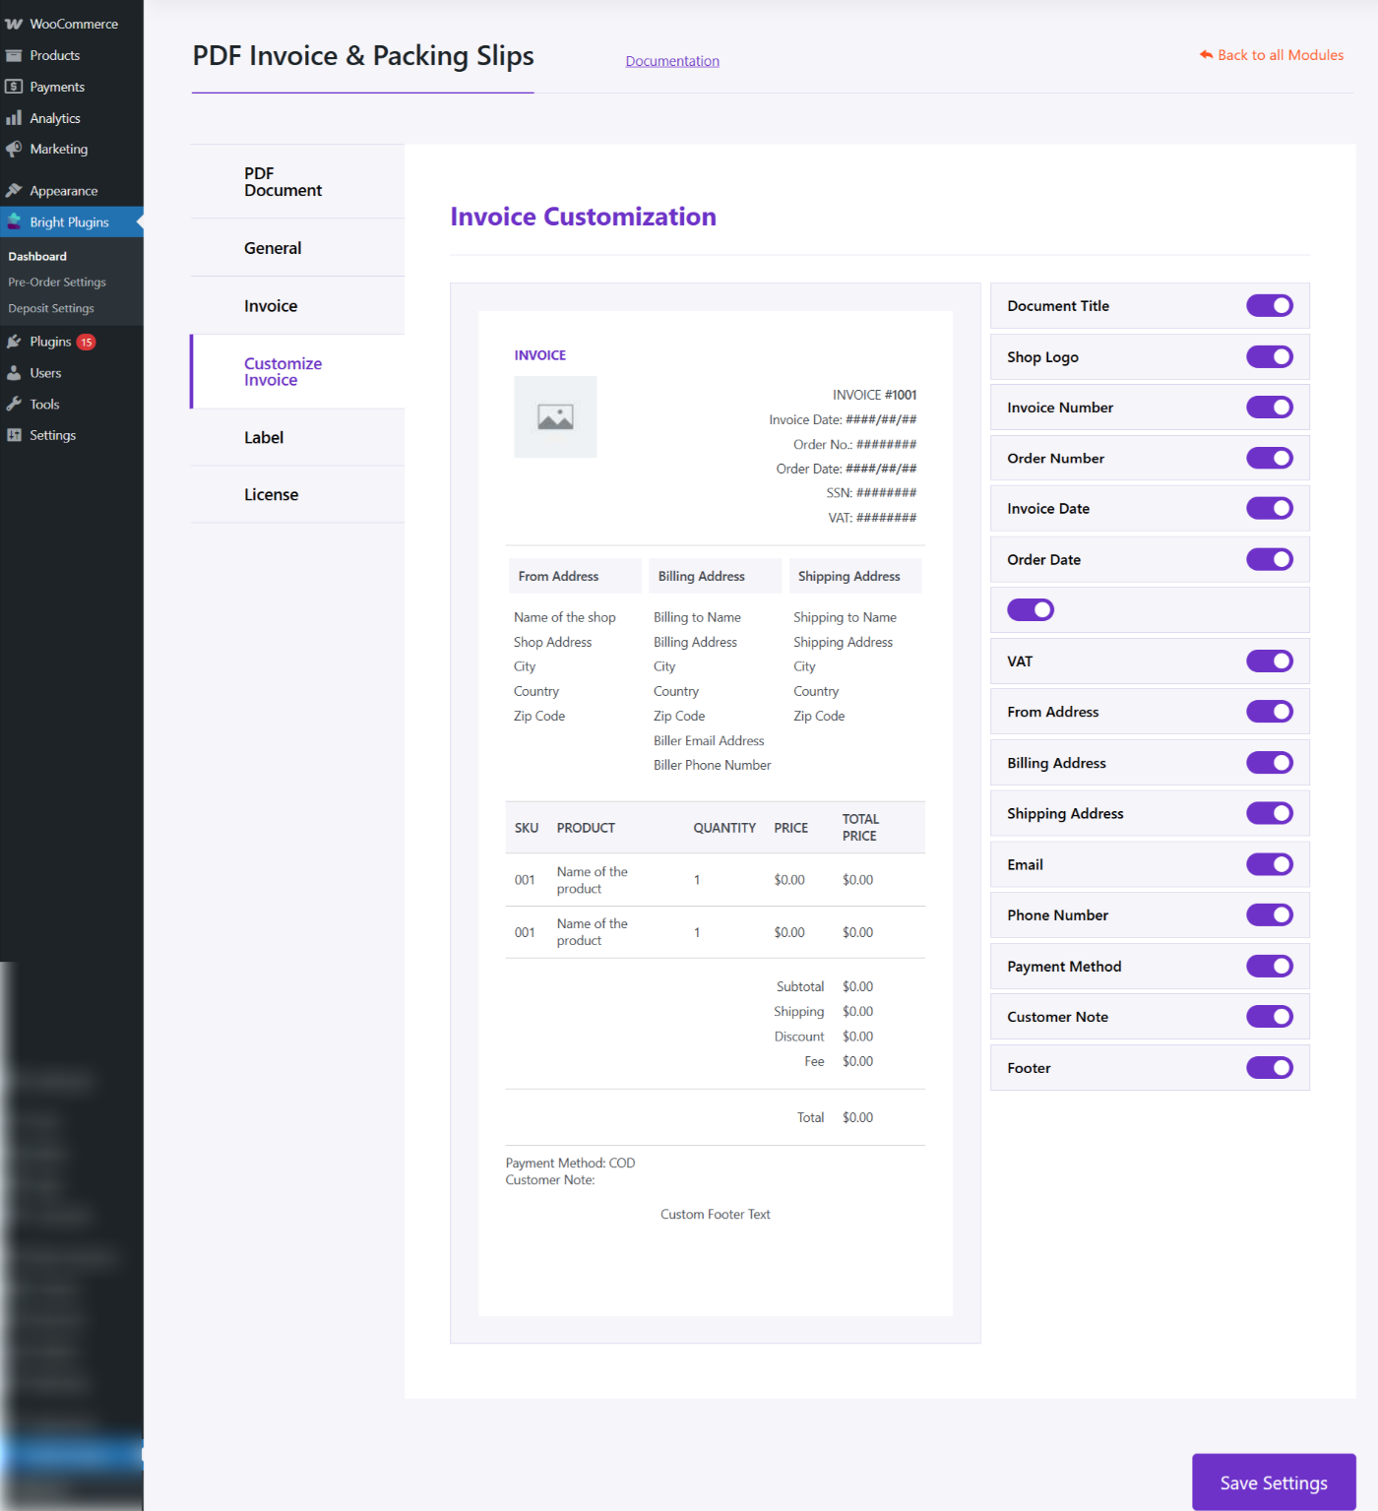Select the Appearance paintbrush icon

click(x=14, y=189)
